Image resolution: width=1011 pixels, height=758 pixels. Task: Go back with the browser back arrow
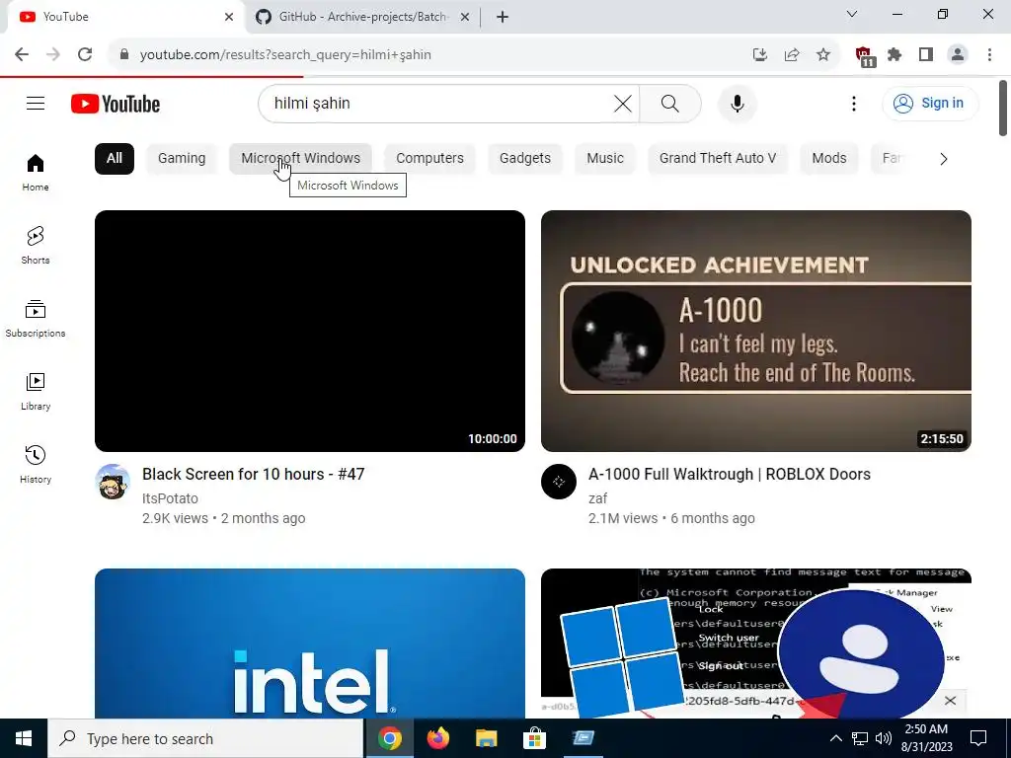[22, 55]
